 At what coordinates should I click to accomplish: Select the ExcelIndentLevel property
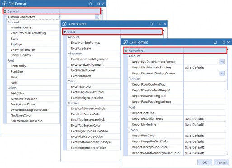[x=83, y=70]
